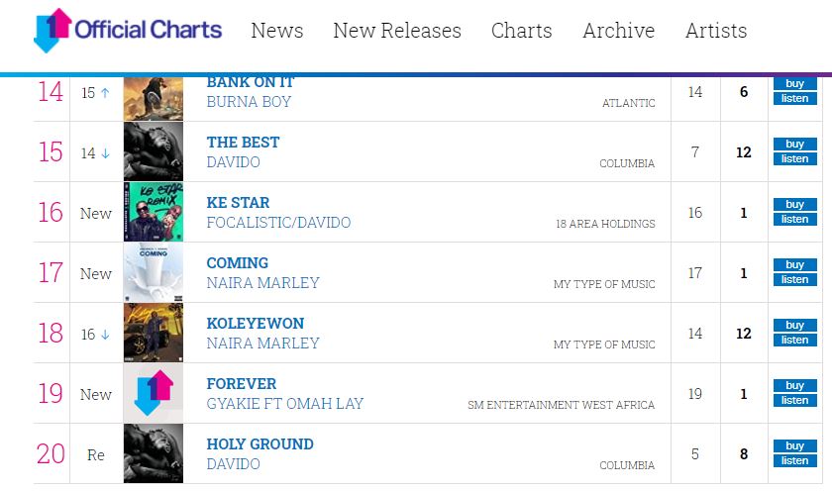The image size is (832, 491).
Task: Click buy for Coming by Naira Marley
Action: (x=794, y=264)
